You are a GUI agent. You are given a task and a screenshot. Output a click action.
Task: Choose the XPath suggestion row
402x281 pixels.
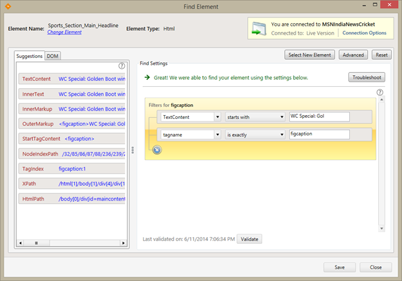coord(72,183)
